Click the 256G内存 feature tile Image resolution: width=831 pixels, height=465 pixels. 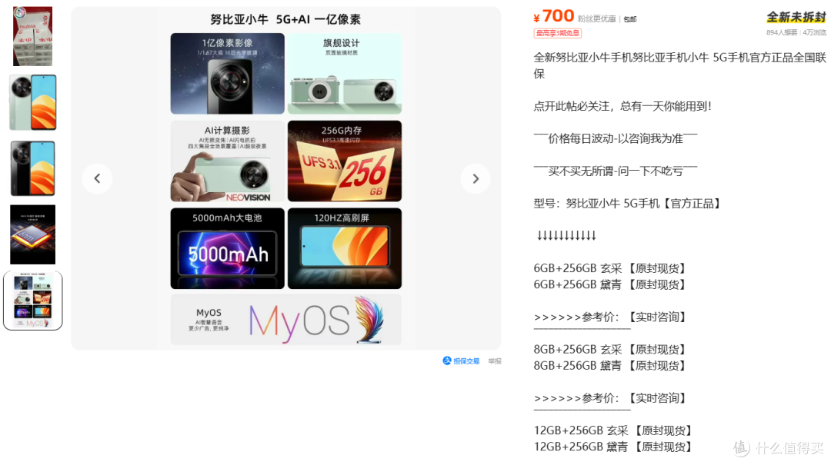[345, 161]
